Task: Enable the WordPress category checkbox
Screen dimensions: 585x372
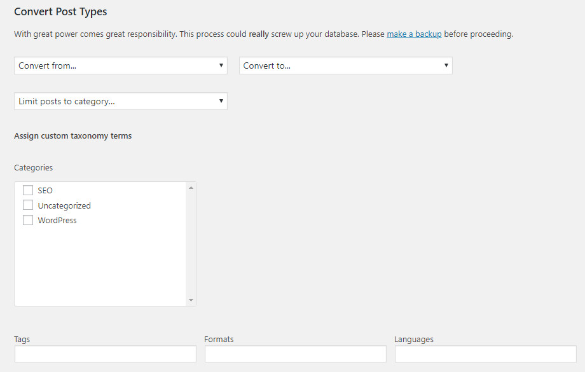Action: (x=28, y=220)
